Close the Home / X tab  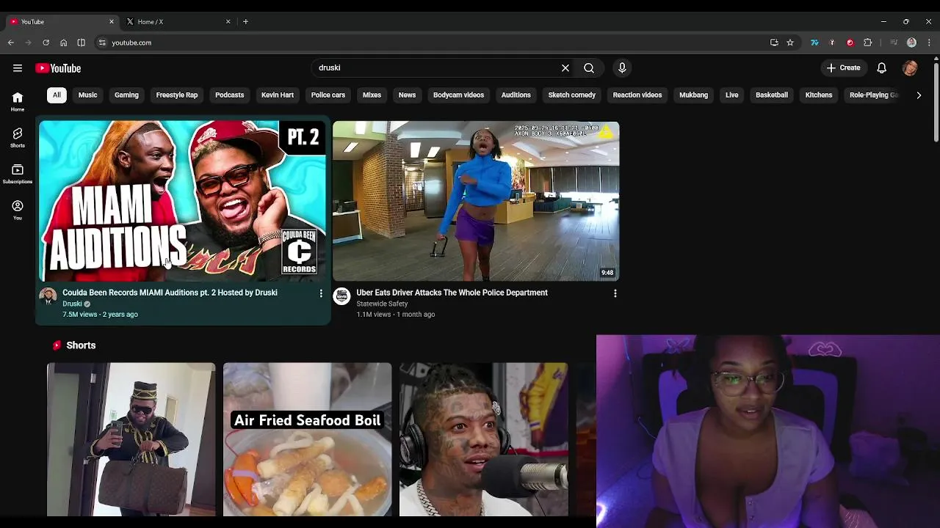pos(228,22)
